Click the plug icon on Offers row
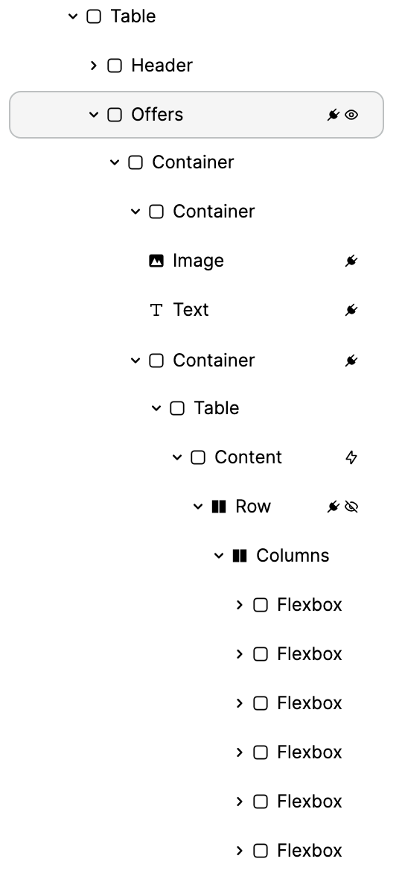The image size is (402, 882). tap(334, 115)
